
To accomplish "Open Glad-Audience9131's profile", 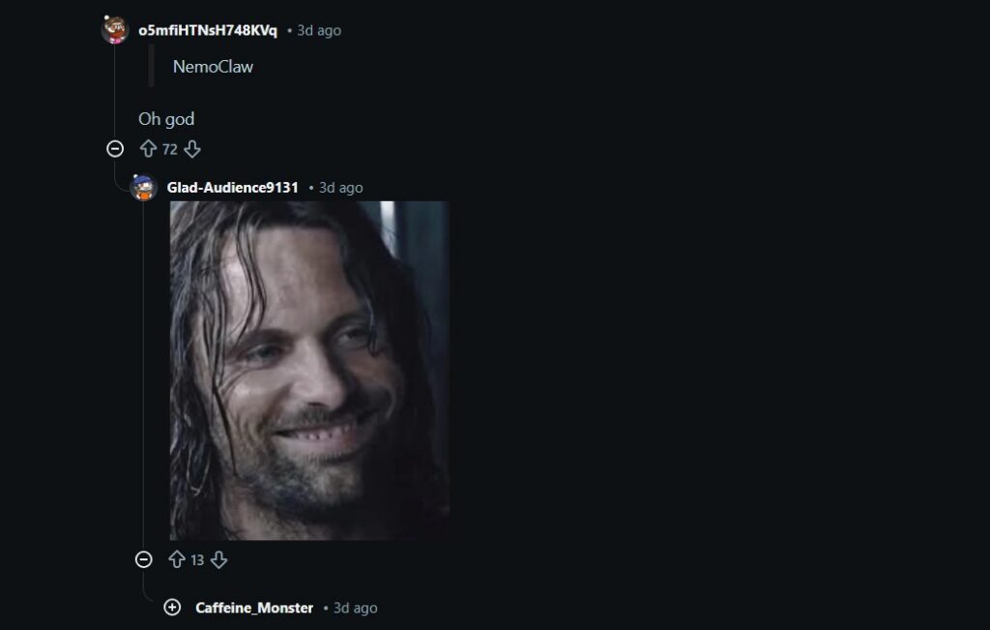I will click(232, 187).
